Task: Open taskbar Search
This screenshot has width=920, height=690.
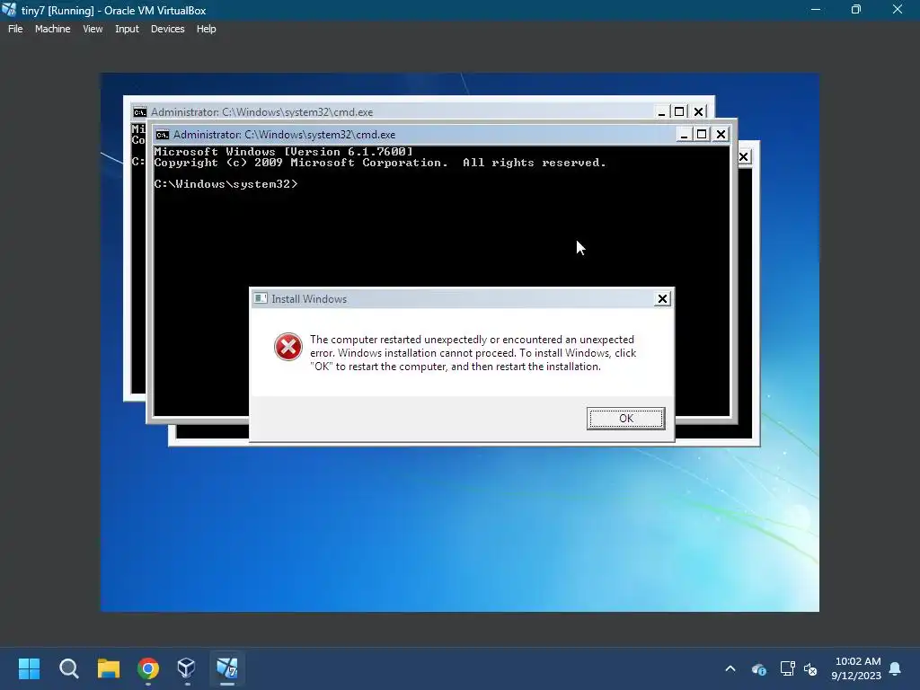Action: tap(68, 668)
